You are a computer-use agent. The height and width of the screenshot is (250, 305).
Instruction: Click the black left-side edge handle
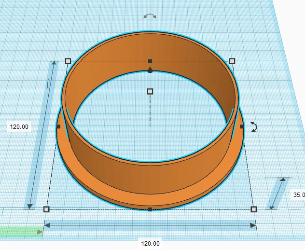58,126
